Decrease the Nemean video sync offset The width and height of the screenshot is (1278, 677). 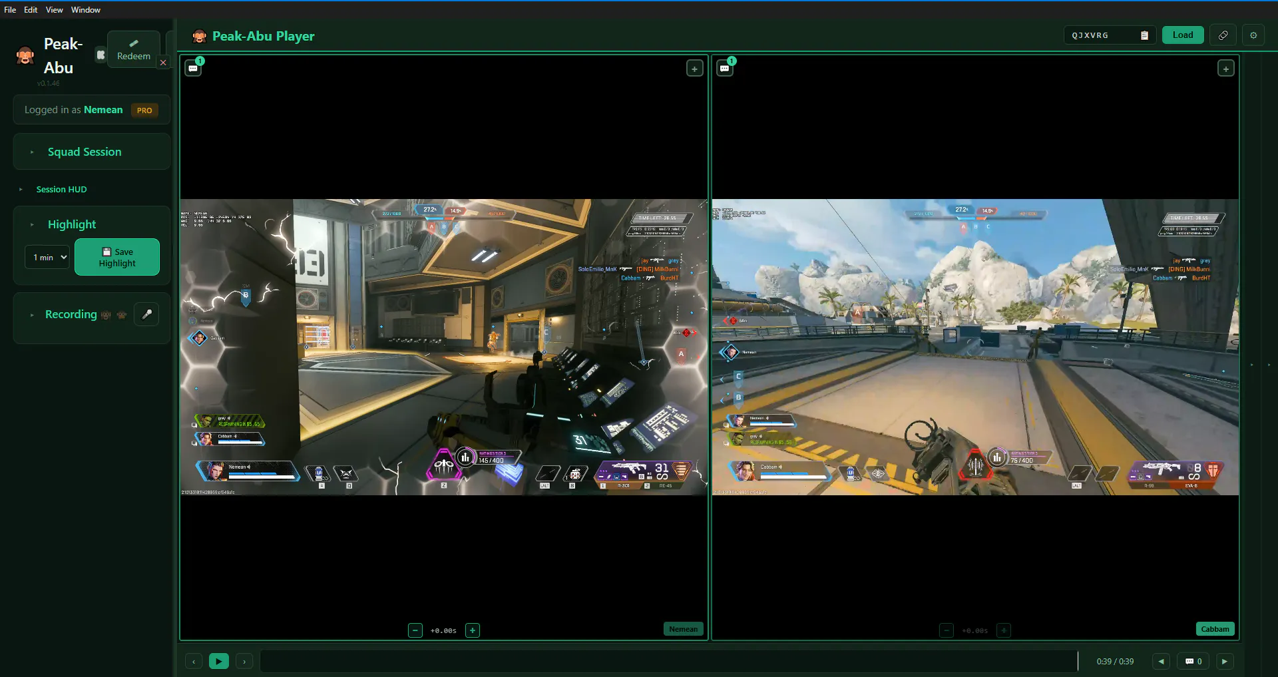click(415, 630)
